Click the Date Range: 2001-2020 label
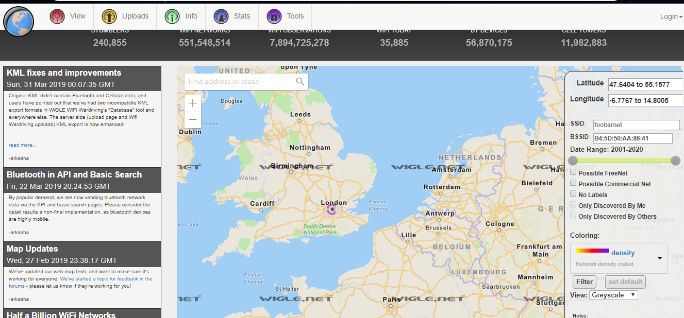Image resolution: width=684 pixels, height=318 pixels. coord(606,149)
